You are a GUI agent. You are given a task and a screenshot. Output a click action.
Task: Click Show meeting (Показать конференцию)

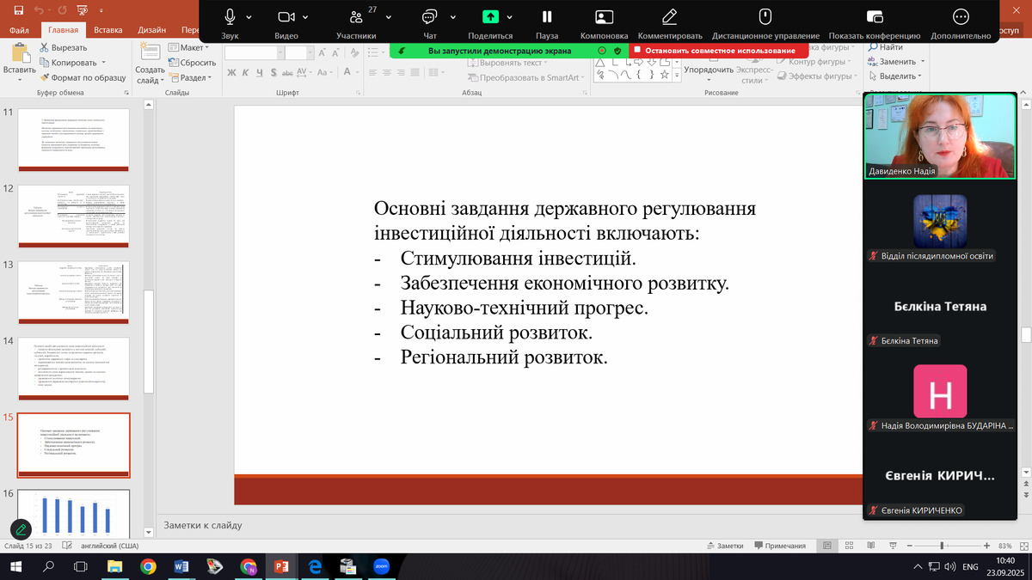point(875,16)
